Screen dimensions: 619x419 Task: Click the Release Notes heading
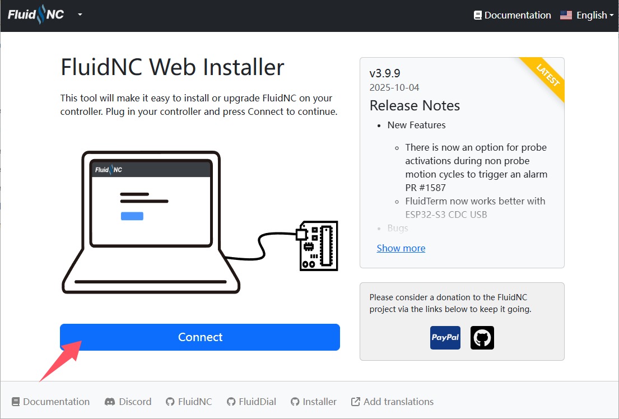point(415,105)
